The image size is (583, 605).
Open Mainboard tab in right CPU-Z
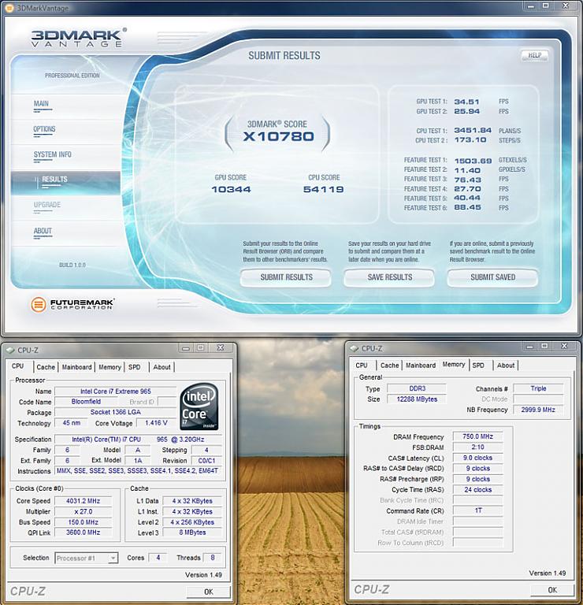click(x=421, y=365)
